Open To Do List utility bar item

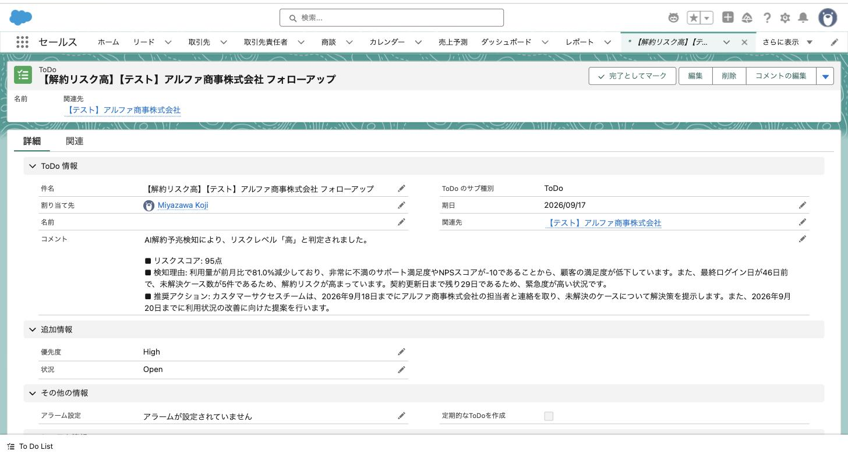coord(30,446)
